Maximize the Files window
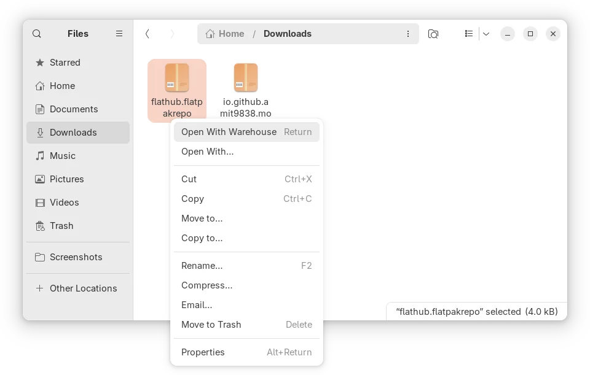 (x=530, y=34)
